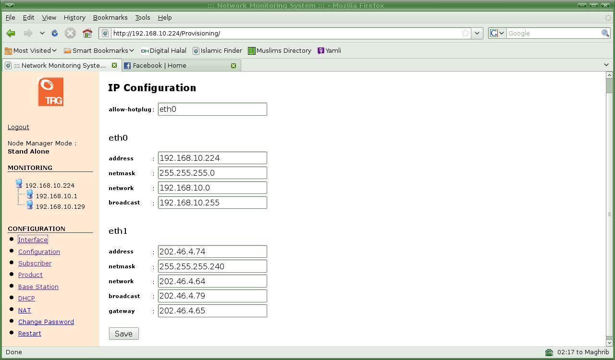Click the site identity icon in address bar
Image resolution: width=615 pixels, height=360 pixels.
point(105,33)
